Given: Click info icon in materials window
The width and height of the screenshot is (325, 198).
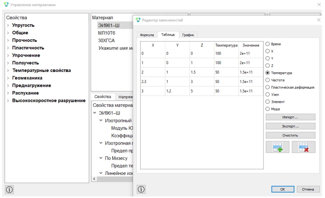Looking at the screenshot, I should [9, 189].
